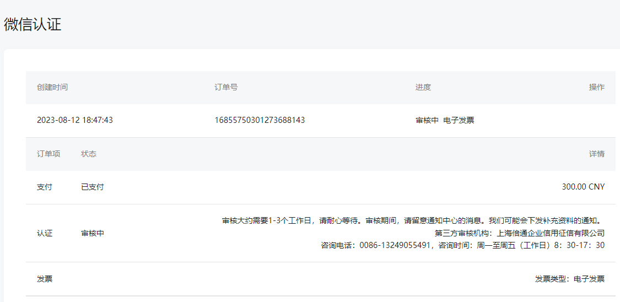Select the 认证 order item row label
Viewport: 620px width, 302px height.
(44, 233)
